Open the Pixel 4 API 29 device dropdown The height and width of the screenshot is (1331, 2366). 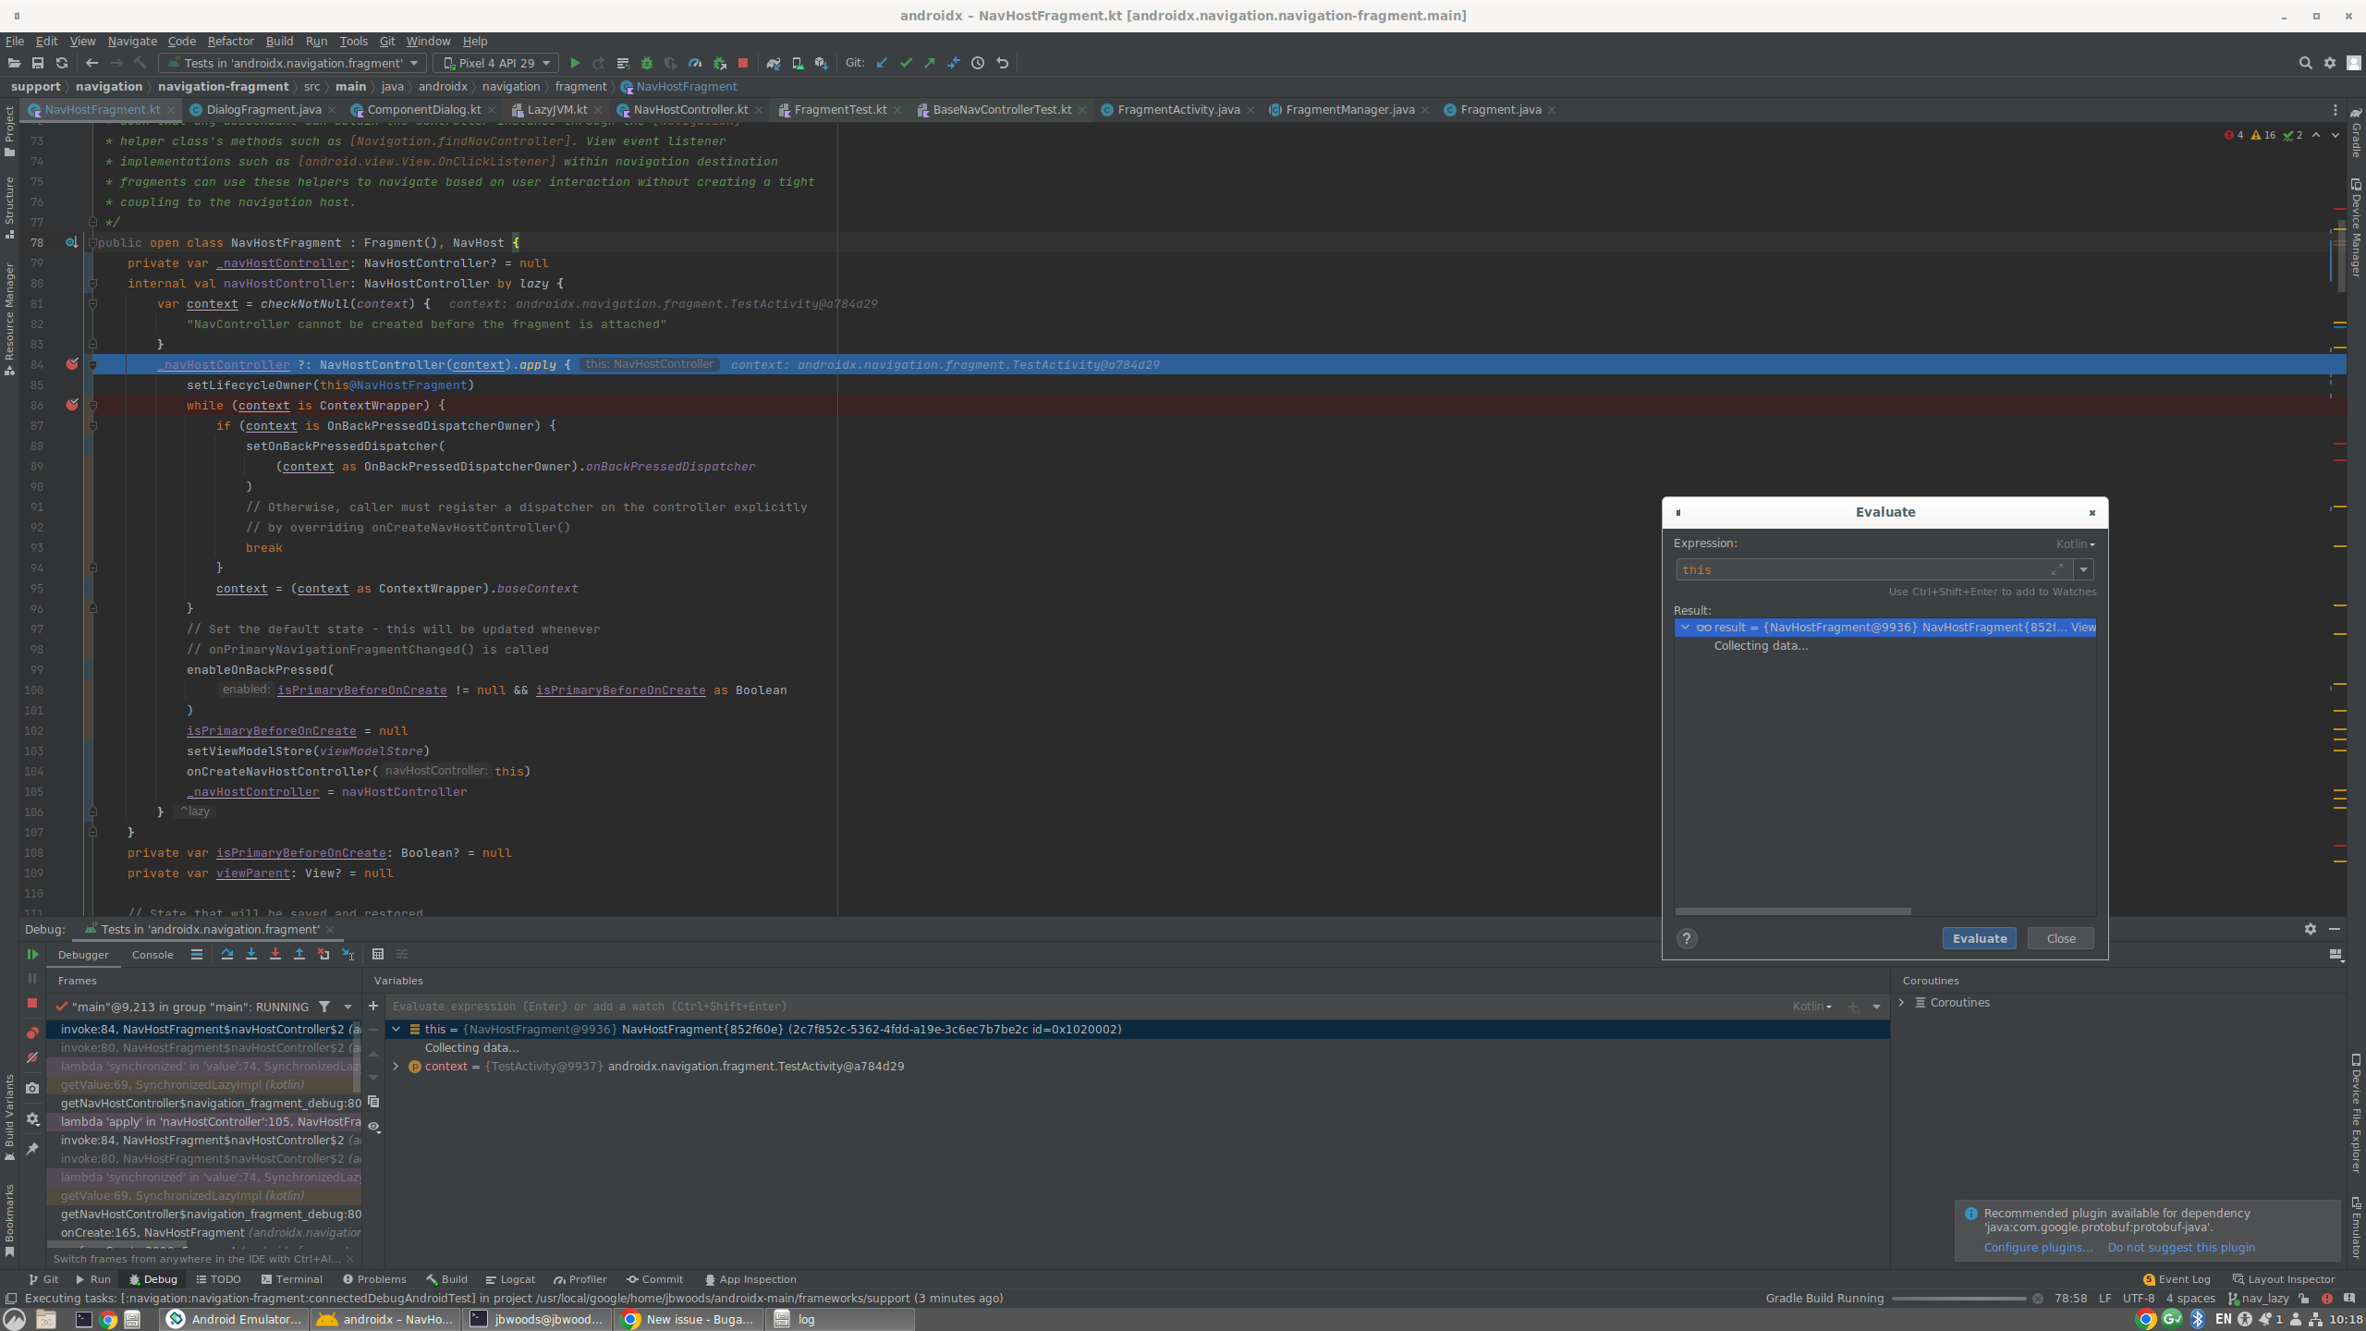click(496, 63)
